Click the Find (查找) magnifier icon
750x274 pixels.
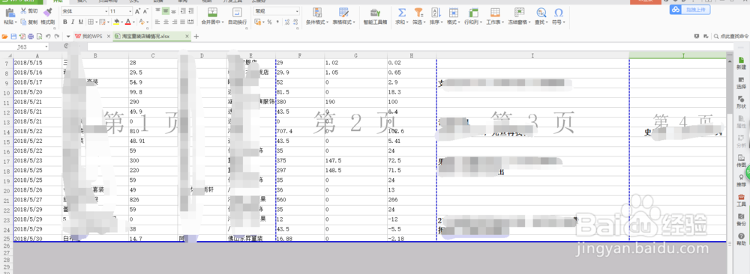(541, 12)
